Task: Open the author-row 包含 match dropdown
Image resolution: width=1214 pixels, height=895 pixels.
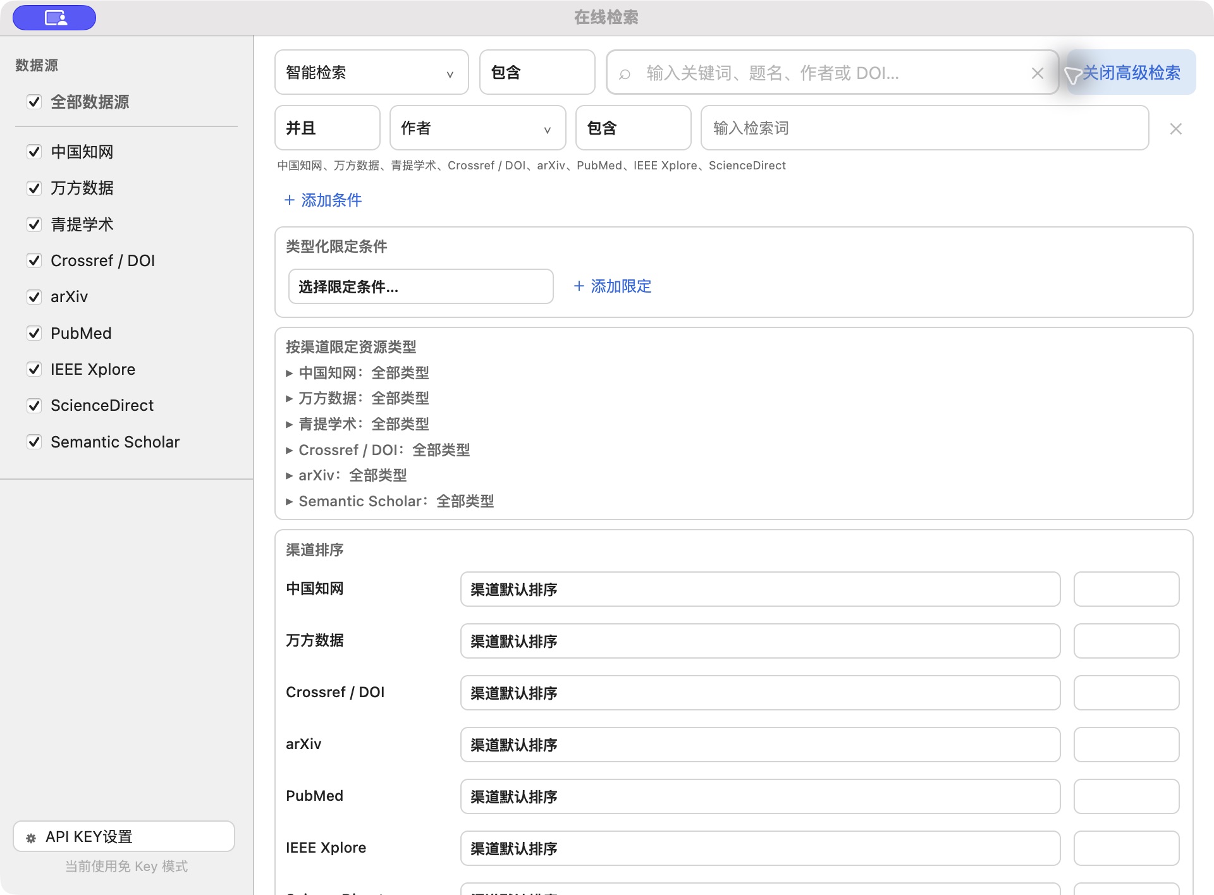Action: [x=634, y=128]
